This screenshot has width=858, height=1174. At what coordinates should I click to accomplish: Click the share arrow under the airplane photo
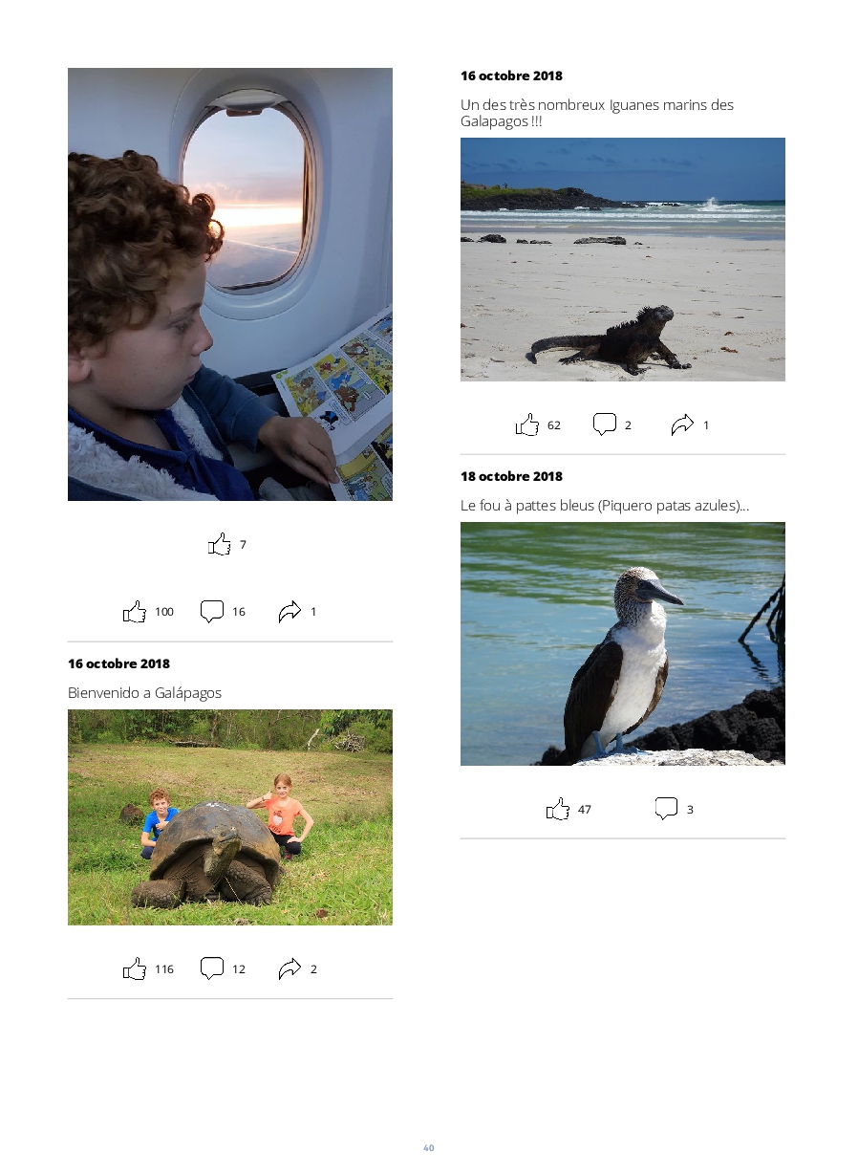point(290,611)
